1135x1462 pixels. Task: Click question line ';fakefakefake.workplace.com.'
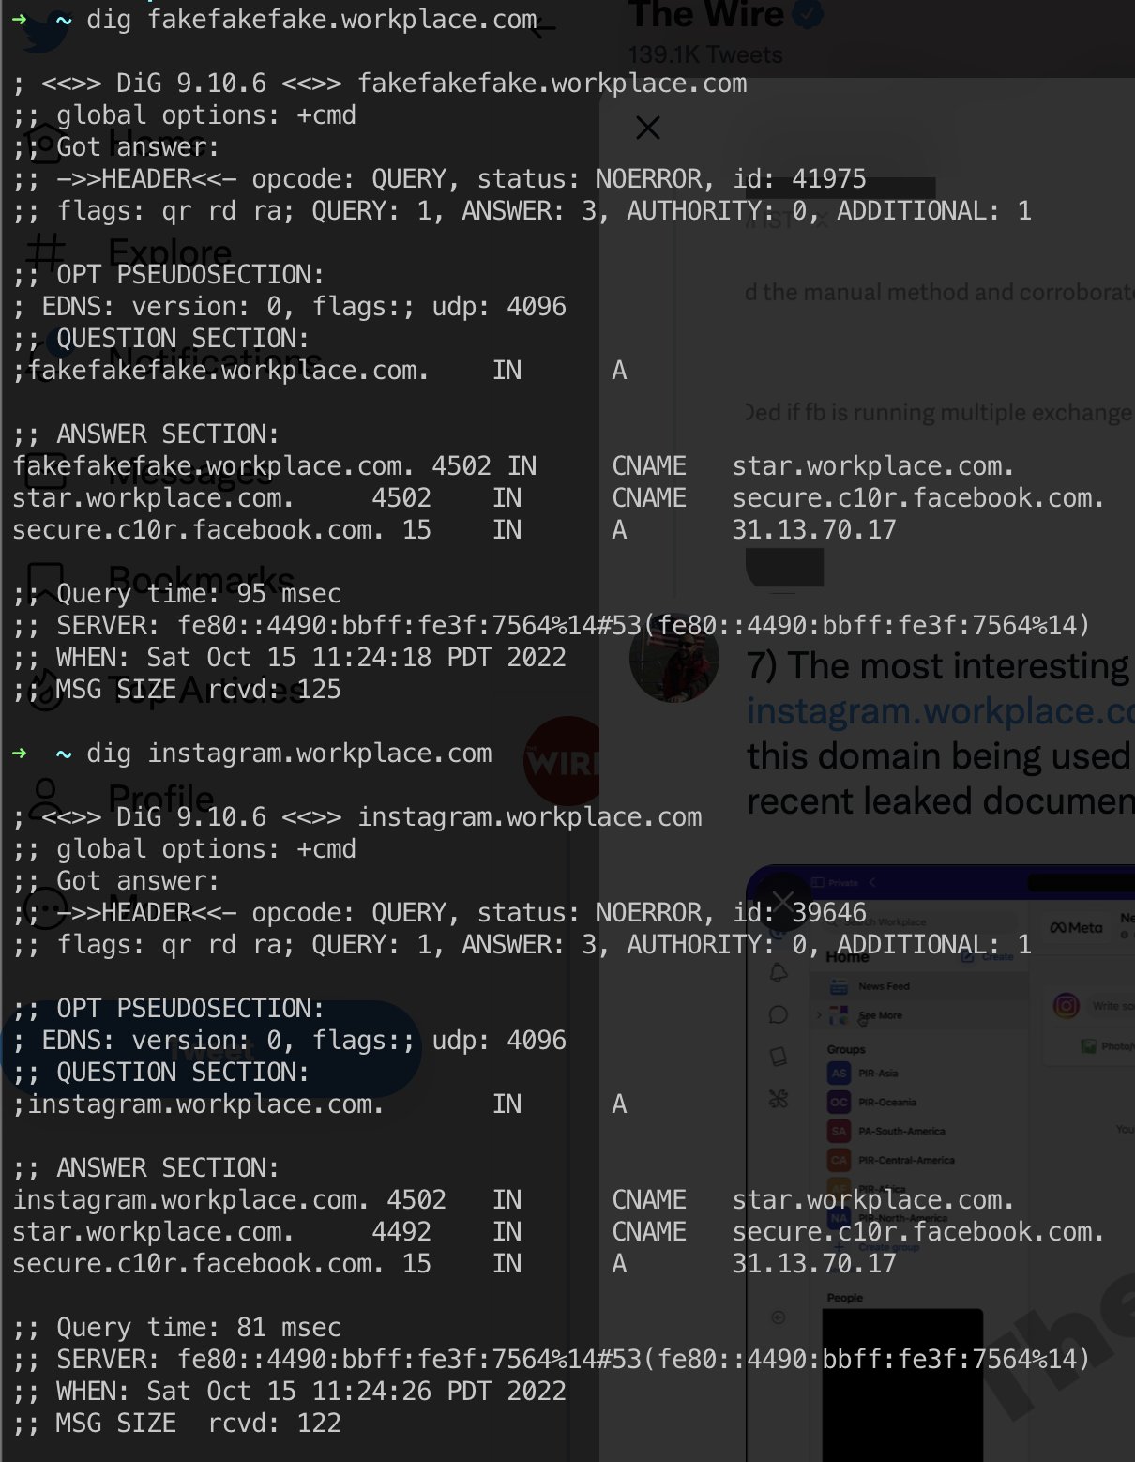coord(320,370)
